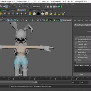Click inside the Notes text area
The width and height of the screenshot is (91, 91).
coord(82,69)
